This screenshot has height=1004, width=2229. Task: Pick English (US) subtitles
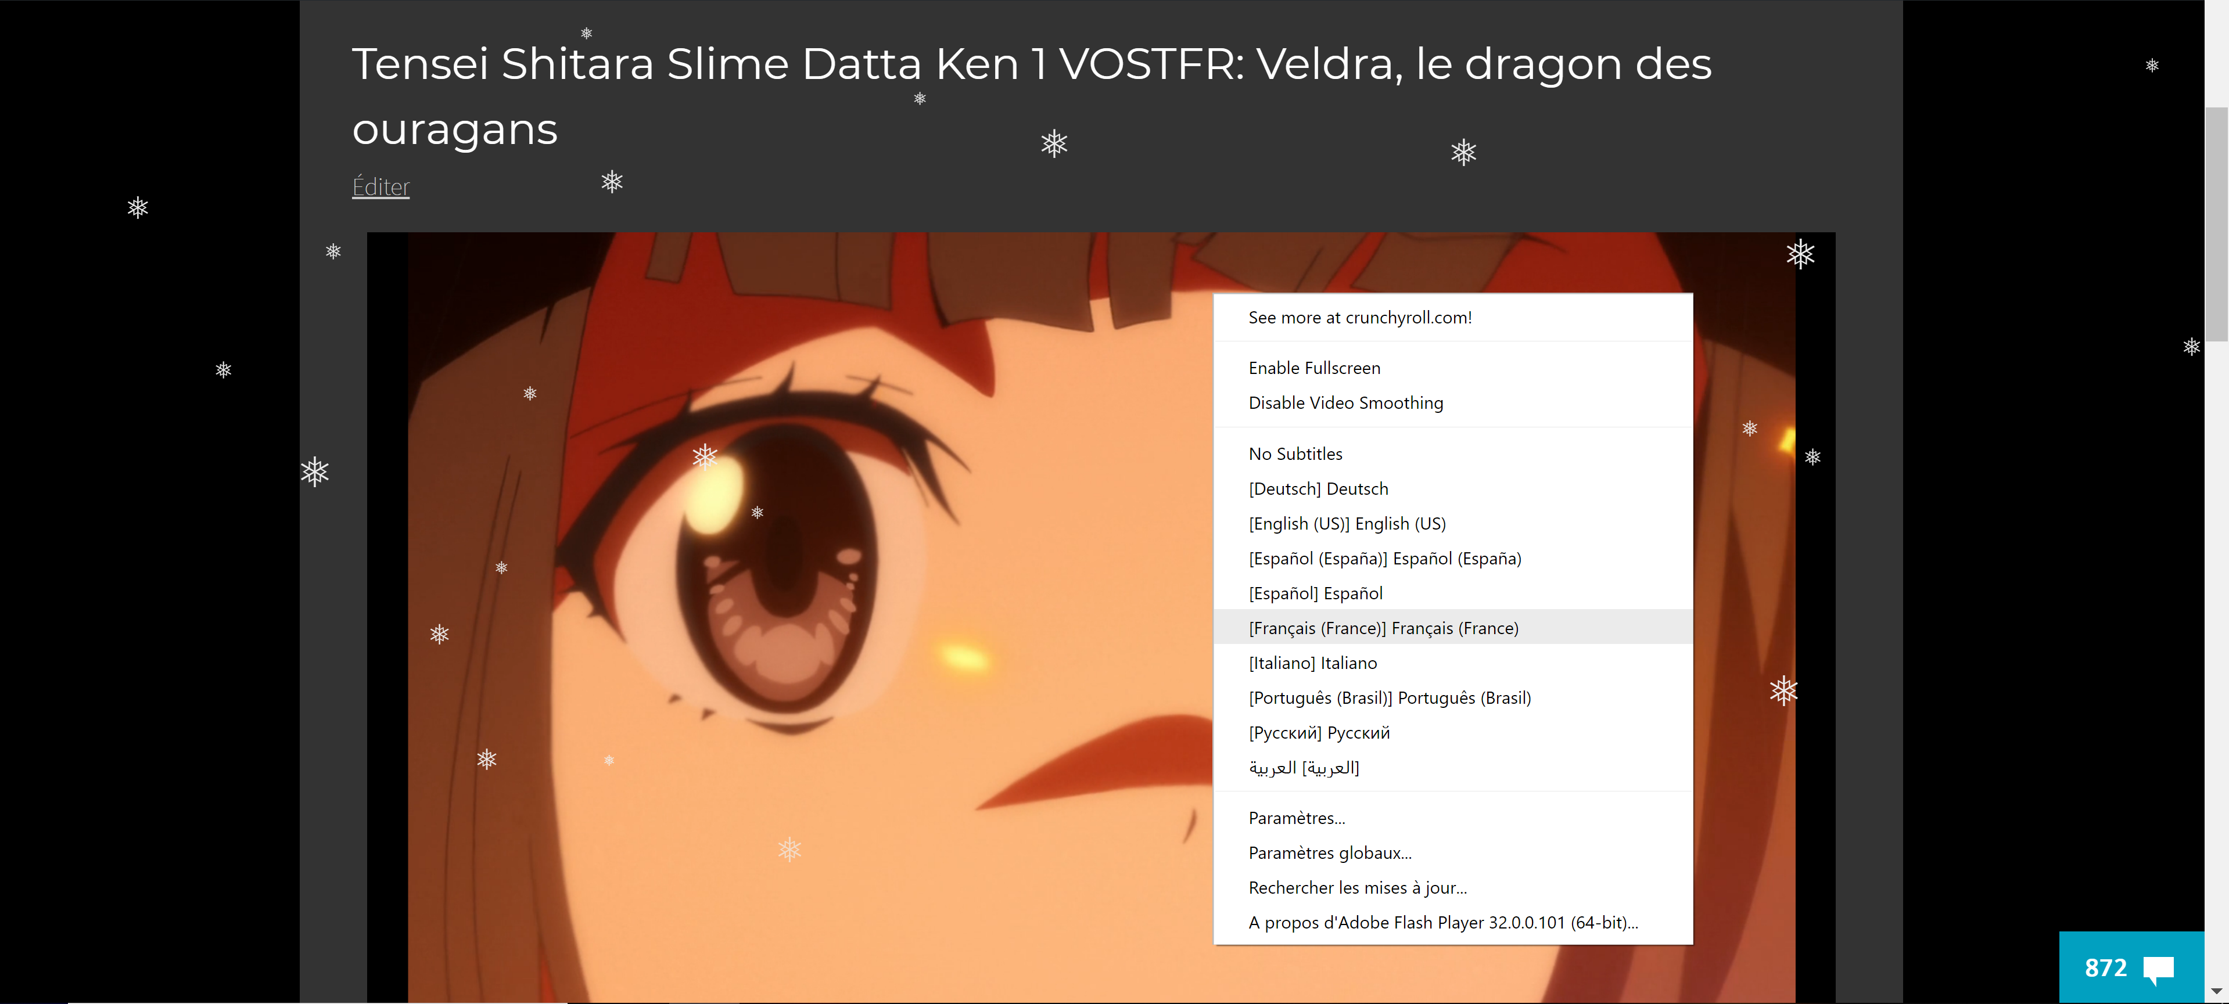pos(1453,523)
